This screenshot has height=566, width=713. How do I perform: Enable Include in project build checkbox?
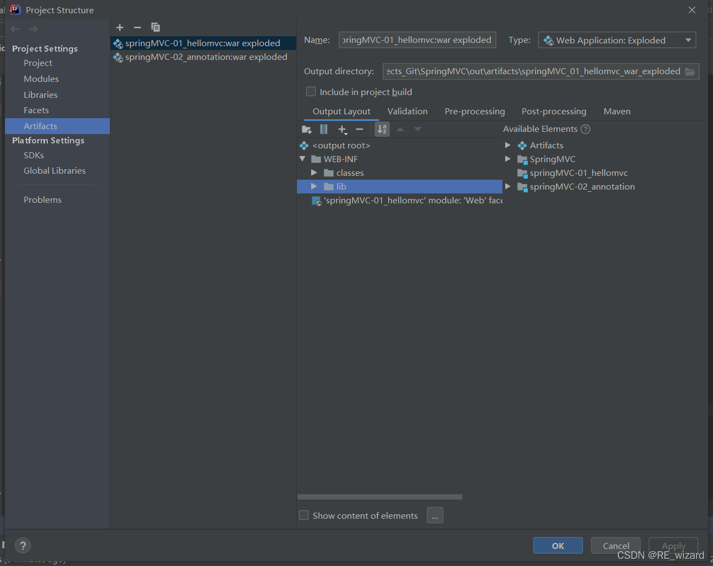click(x=311, y=91)
